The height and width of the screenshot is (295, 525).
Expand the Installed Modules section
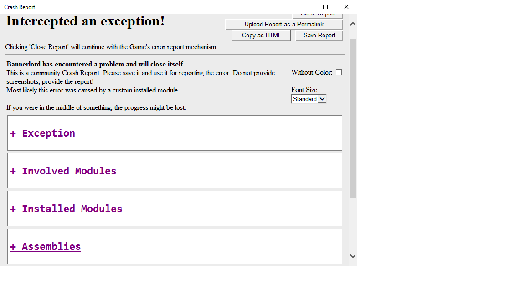[x=66, y=209]
